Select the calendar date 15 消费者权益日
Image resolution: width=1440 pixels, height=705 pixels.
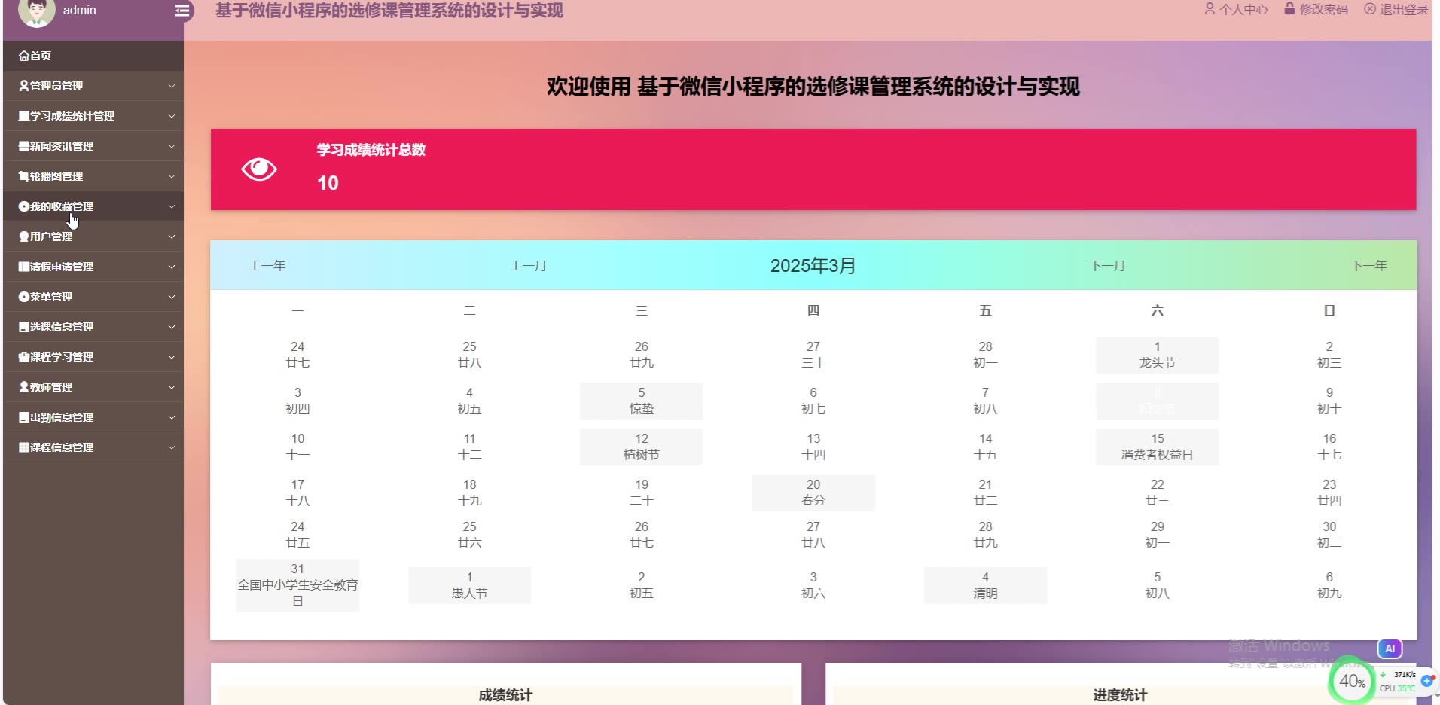point(1157,447)
